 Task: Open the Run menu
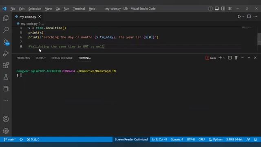tap(66, 9)
